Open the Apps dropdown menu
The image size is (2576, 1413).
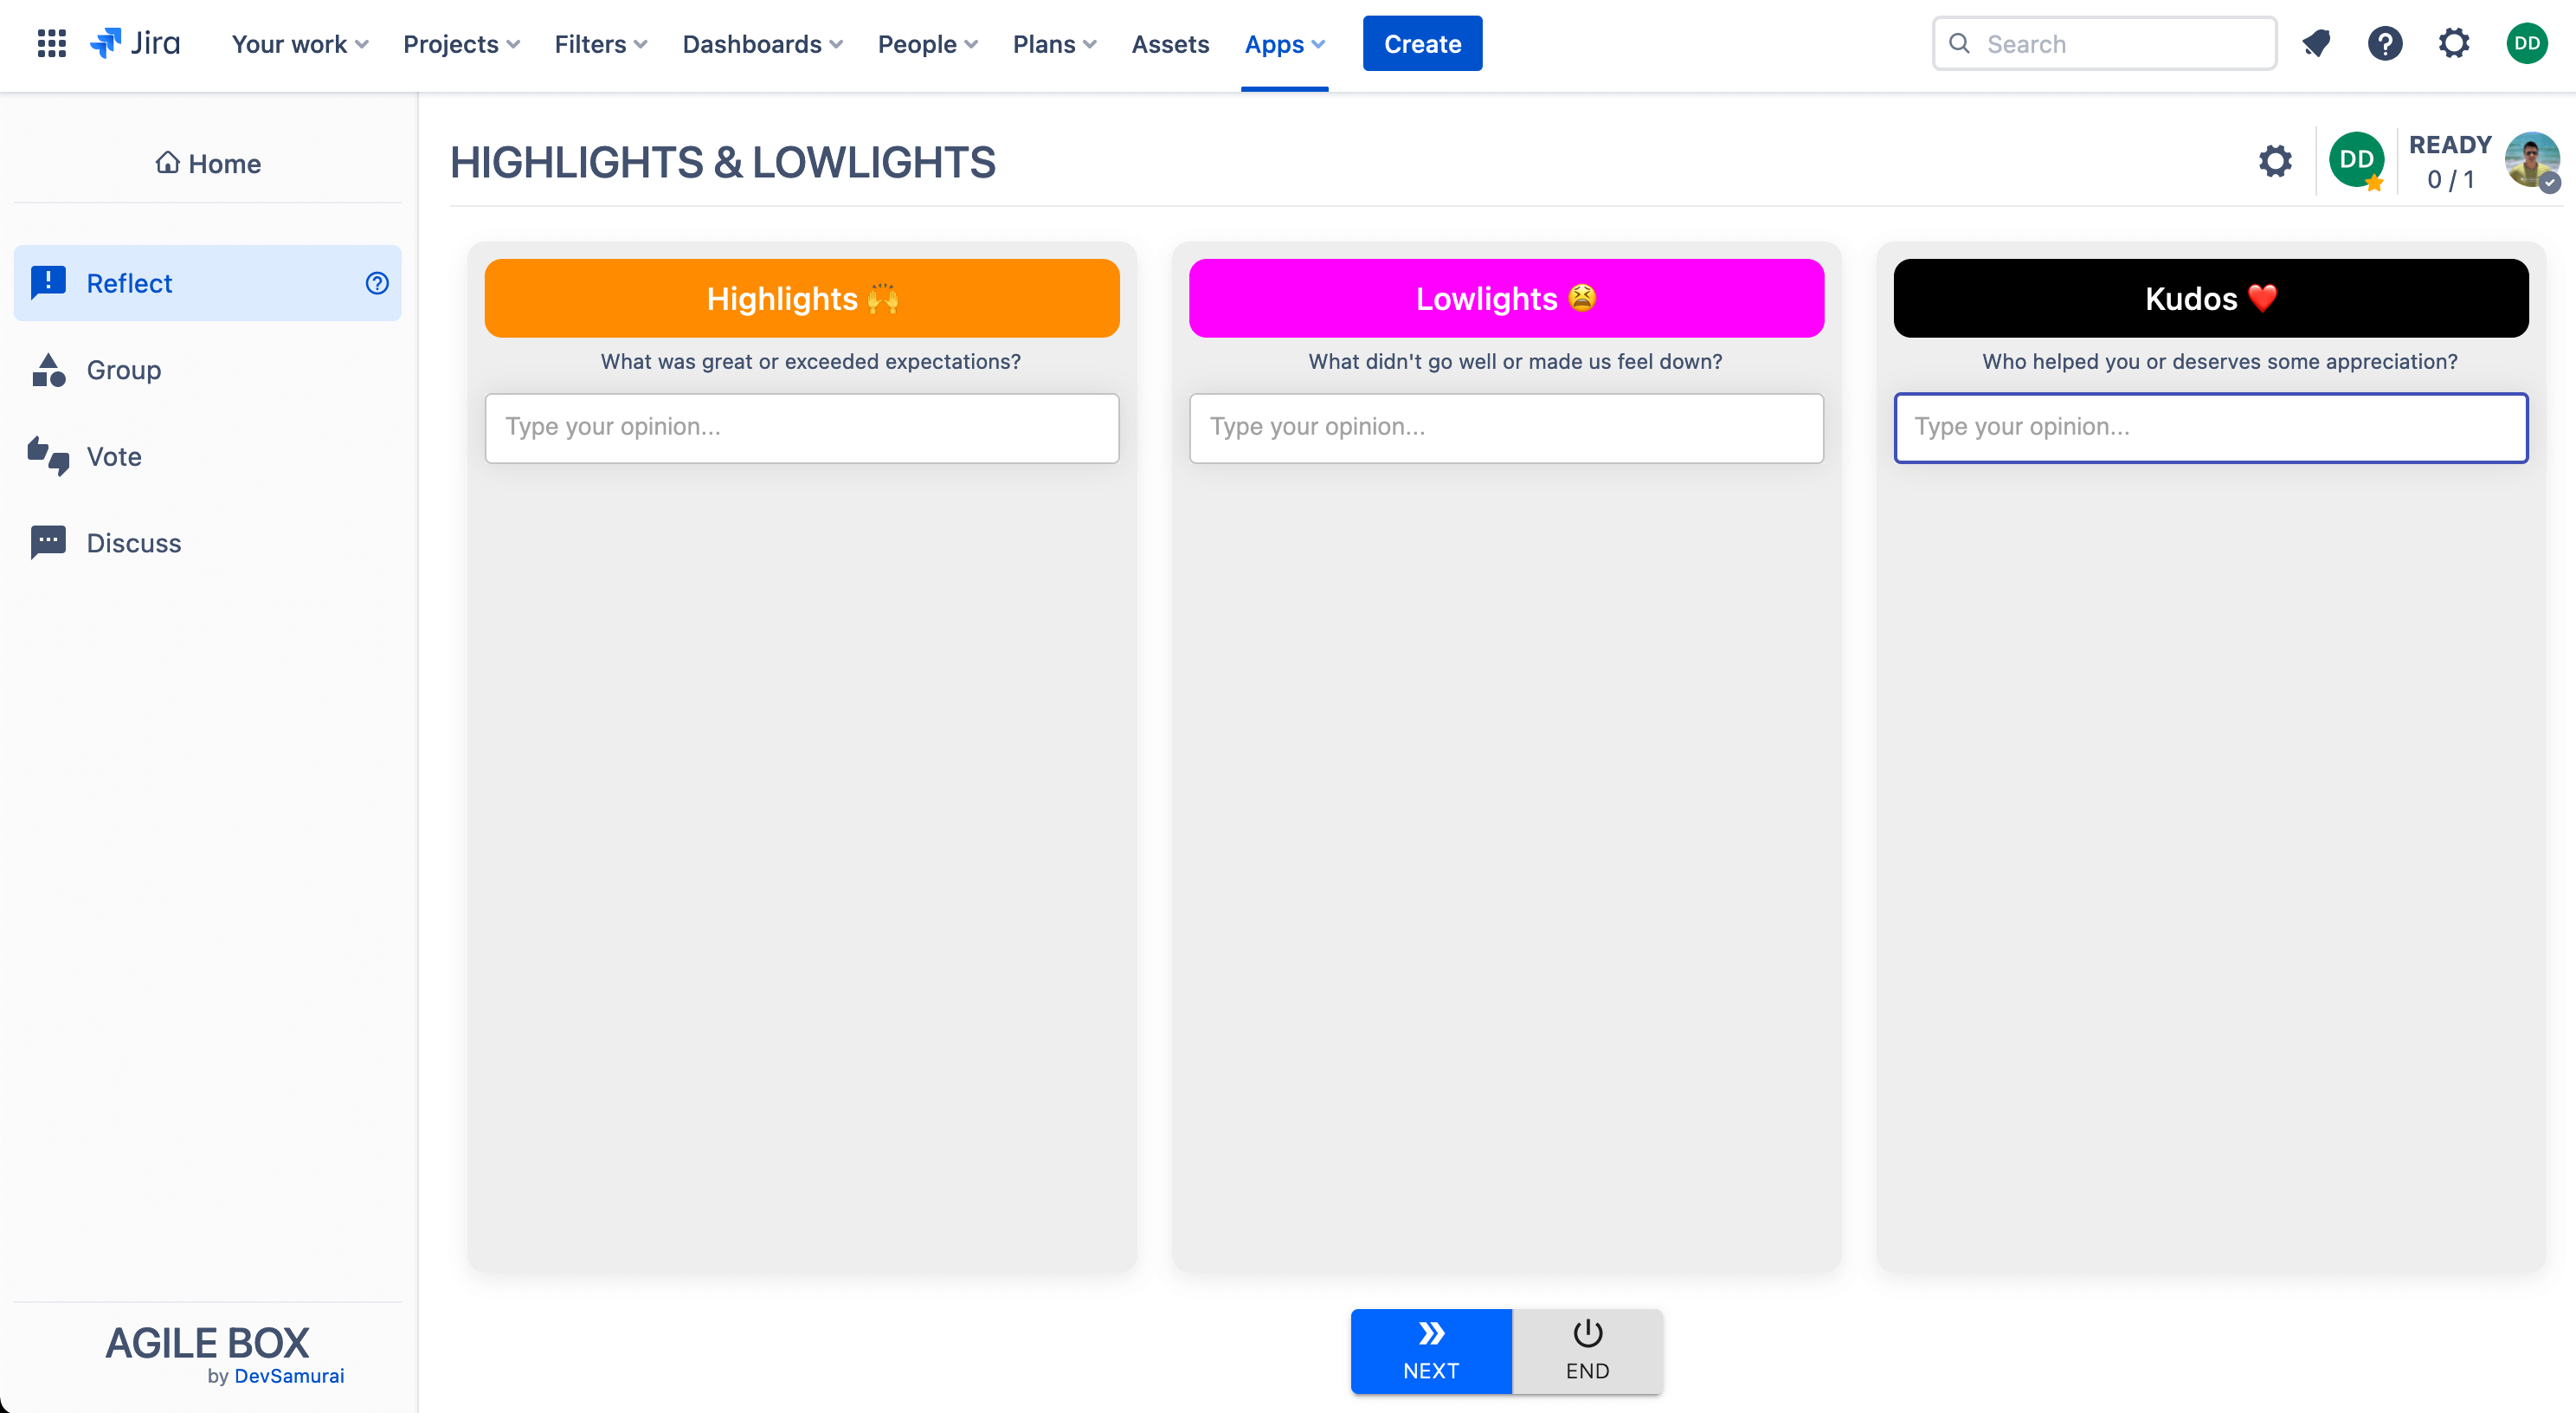1284,43
